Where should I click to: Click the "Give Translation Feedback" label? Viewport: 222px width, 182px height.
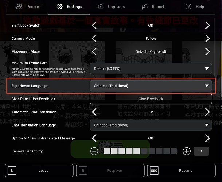click(x=33, y=99)
